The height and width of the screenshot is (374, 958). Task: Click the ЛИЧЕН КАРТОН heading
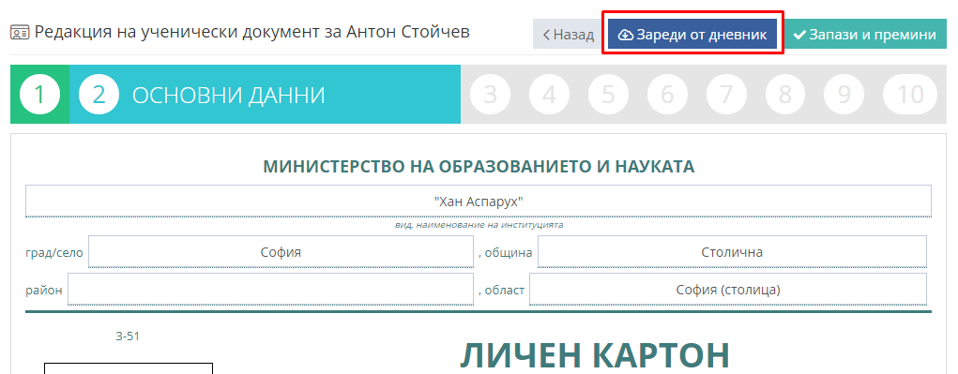595,355
